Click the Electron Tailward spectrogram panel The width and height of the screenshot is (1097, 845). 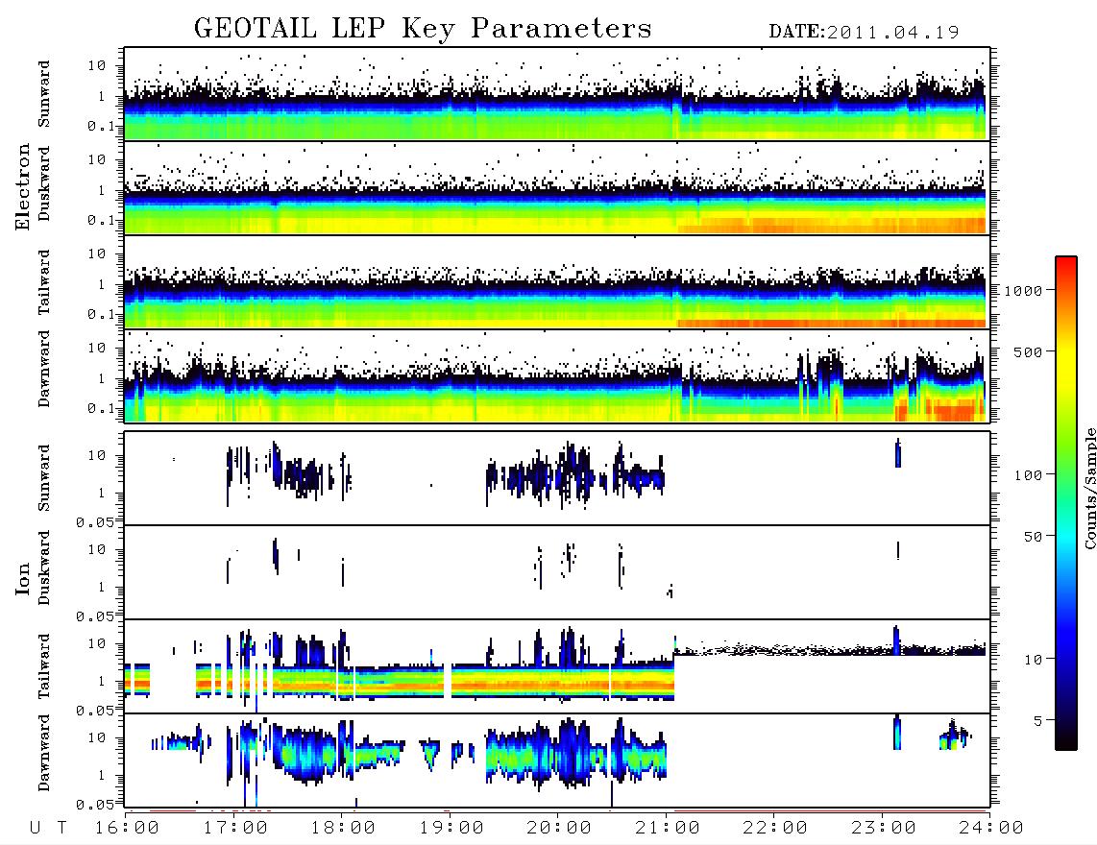pyautogui.click(x=557, y=282)
